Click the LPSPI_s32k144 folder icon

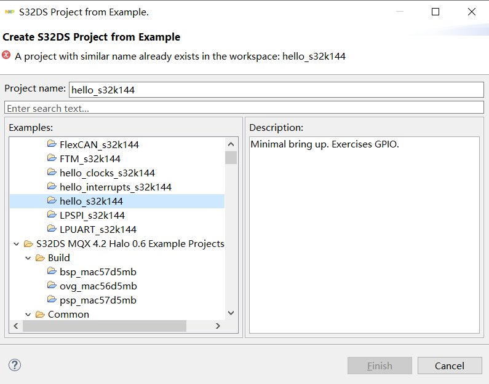(x=52, y=216)
